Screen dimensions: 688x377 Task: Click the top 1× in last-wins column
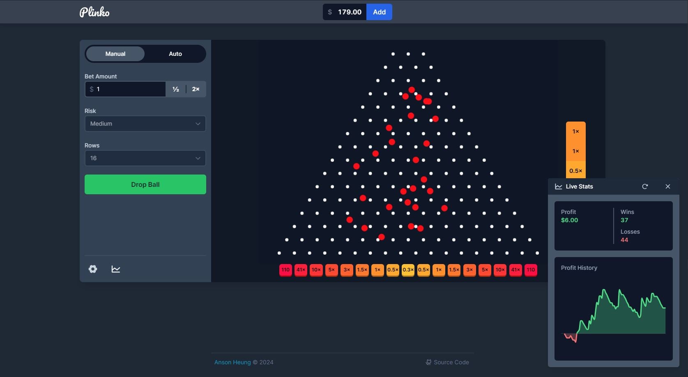click(x=576, y=131)
